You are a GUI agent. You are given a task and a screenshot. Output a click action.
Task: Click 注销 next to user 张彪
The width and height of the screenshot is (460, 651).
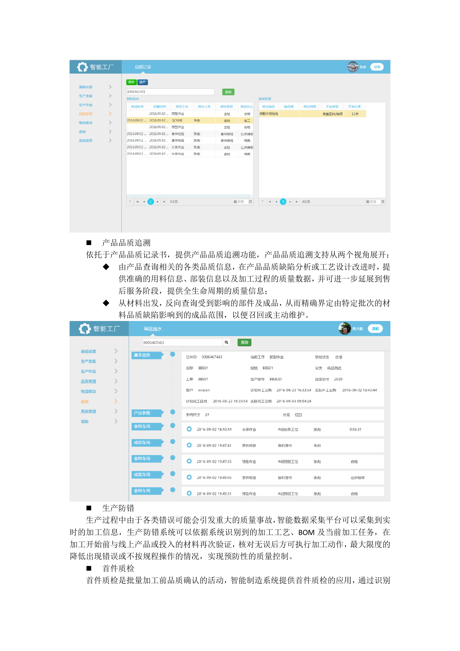(x=377, y=67)
